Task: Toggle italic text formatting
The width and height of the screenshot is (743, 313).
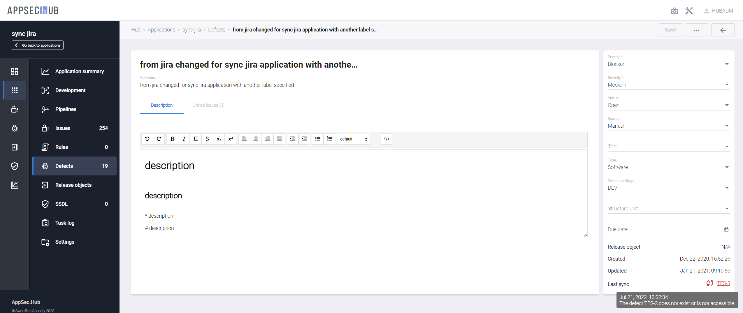Action: tap(184, 139)
